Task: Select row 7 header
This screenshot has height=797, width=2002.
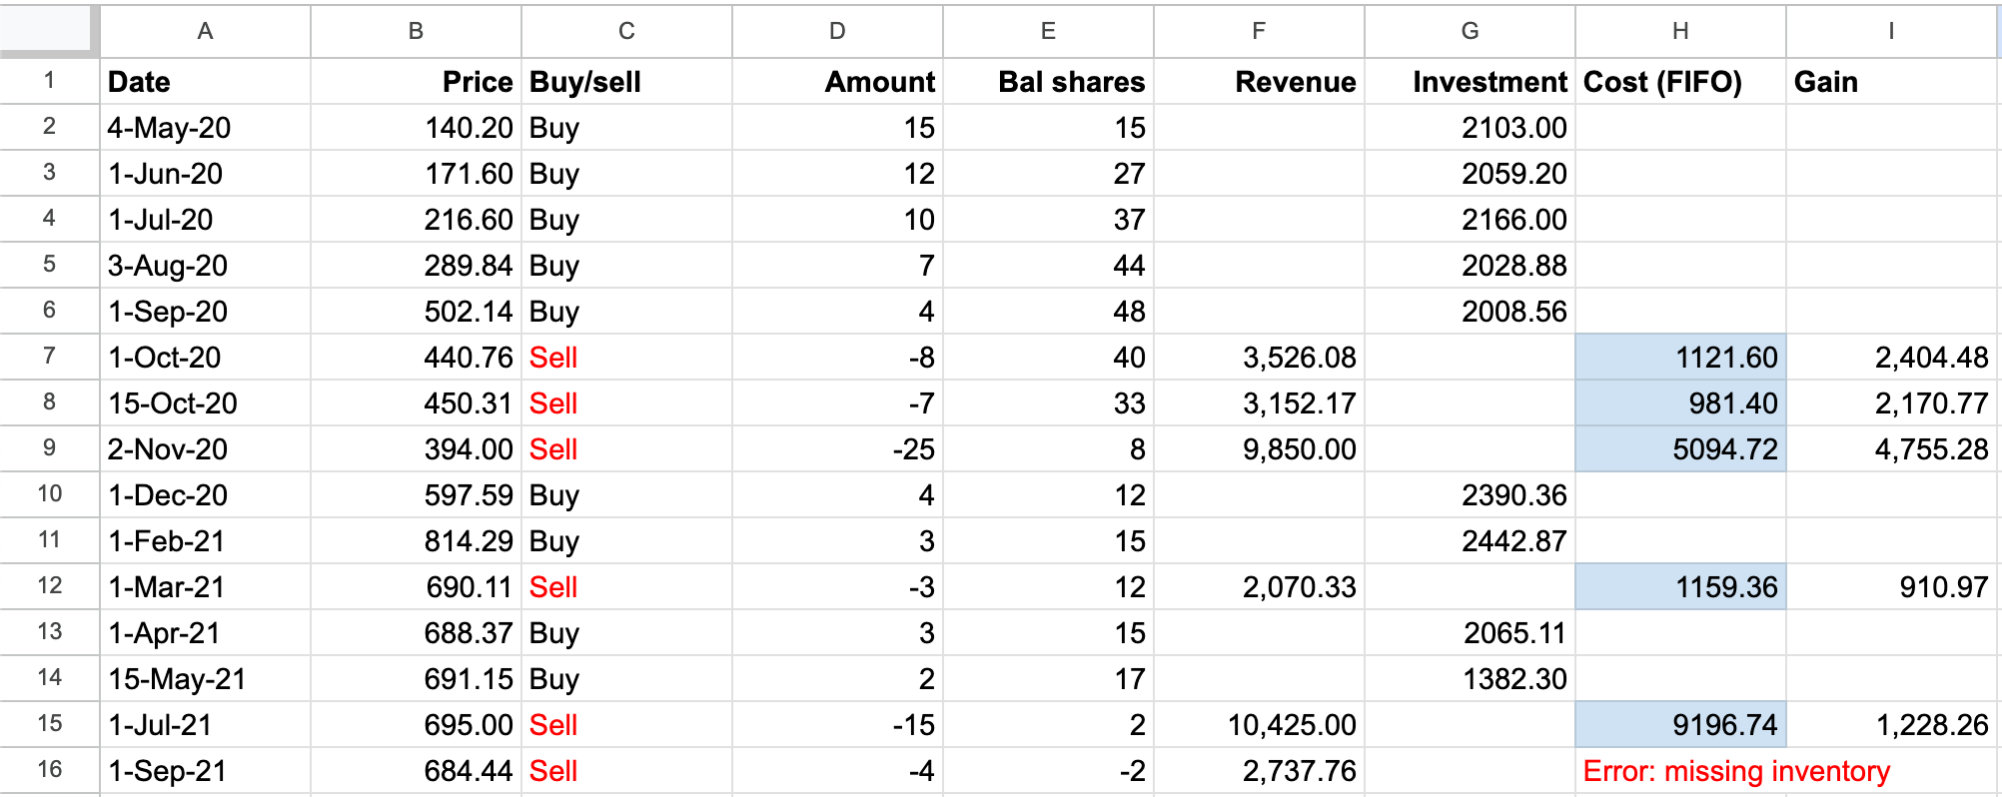Action: tap(49, 357)
